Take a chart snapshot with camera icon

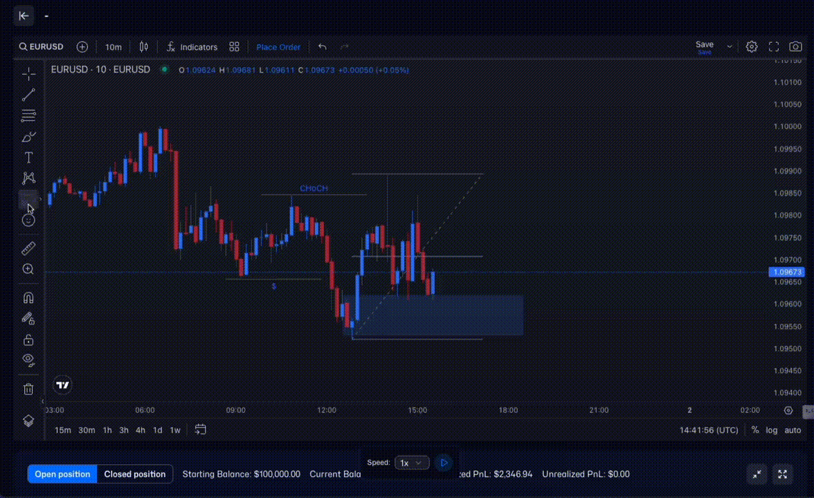click(796, 47)
